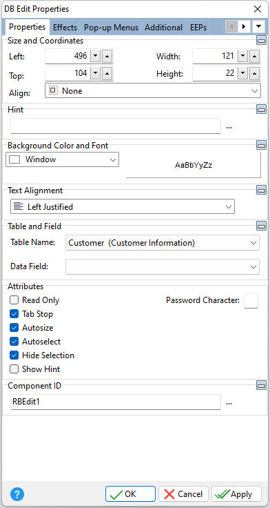Click the Hint ellipsis button
The height and width of the screenshot is (508, 270).
point(229,127)
